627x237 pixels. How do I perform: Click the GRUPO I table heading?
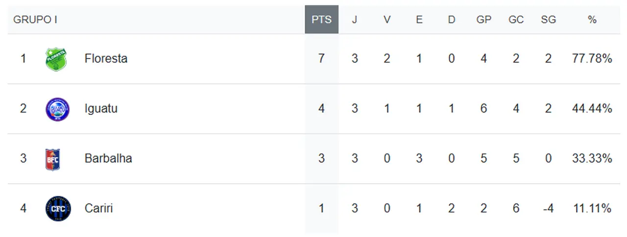point(35,20)
